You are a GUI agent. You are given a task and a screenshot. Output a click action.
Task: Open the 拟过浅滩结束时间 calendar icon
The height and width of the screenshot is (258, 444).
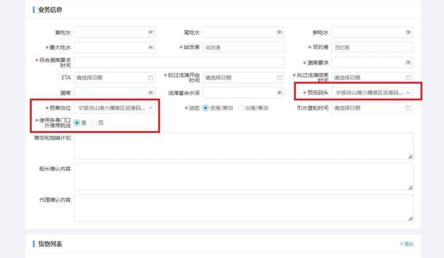(408, 77)
